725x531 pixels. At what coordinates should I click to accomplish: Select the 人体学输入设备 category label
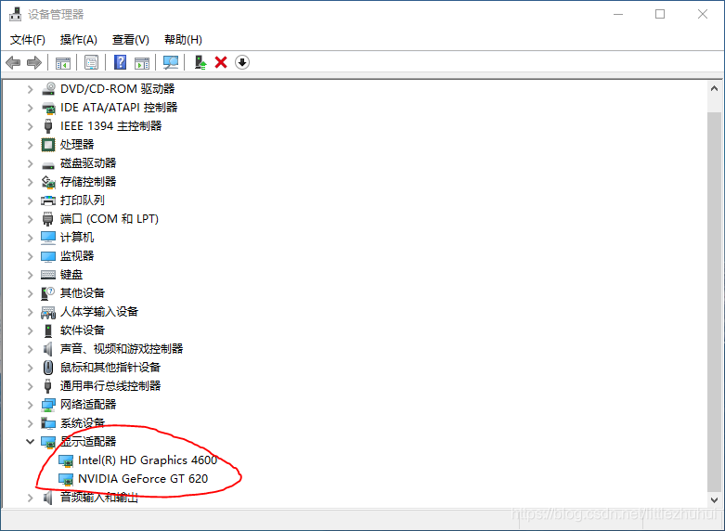99,312
